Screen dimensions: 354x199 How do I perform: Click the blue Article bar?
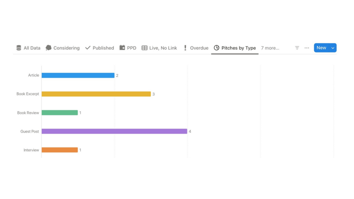pos(78,75)
